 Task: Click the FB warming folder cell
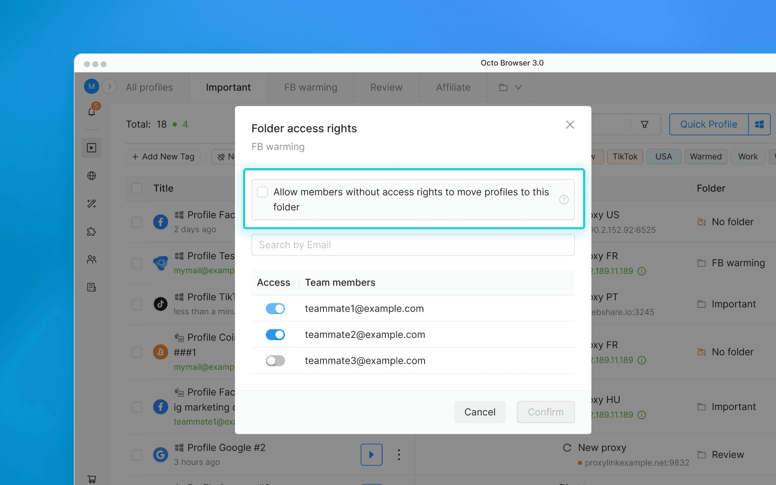tap(731, 263)
